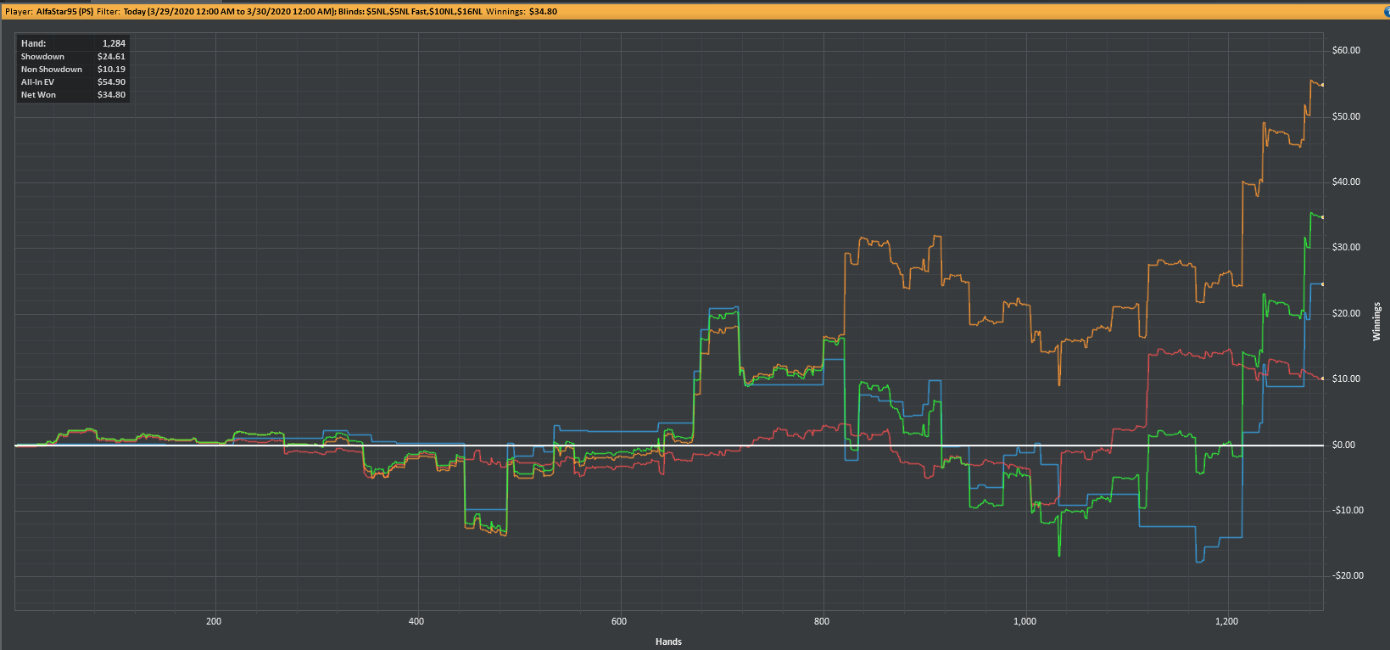The width and height of the screenshot is (1390, 650).
Task: Click the $50.00 axis label
Action: click(x=1346, y=116)
